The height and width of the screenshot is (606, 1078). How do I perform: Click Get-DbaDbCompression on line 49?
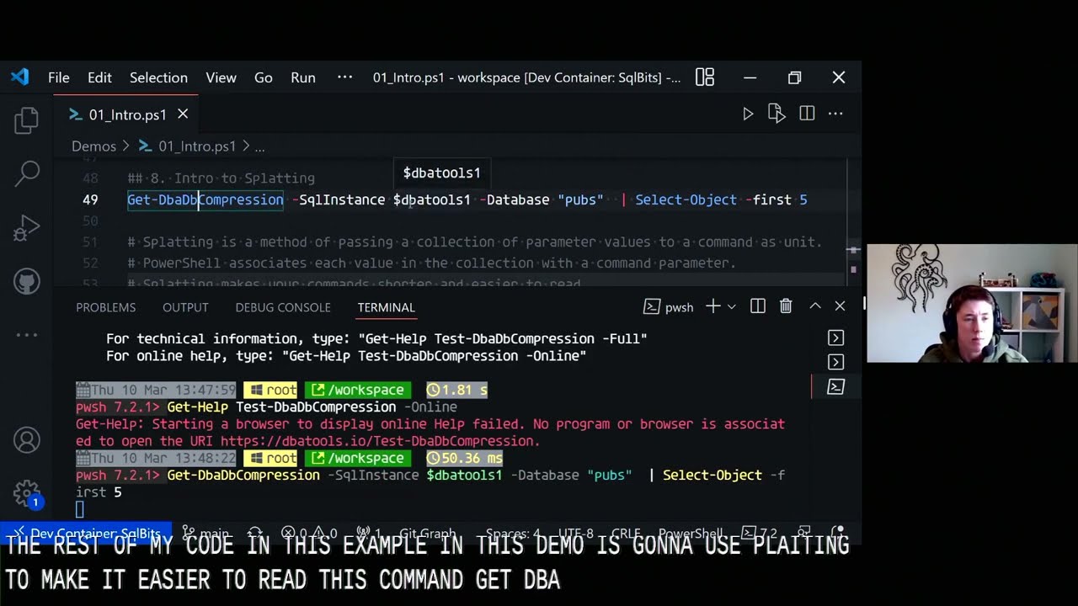pos(205,200)
